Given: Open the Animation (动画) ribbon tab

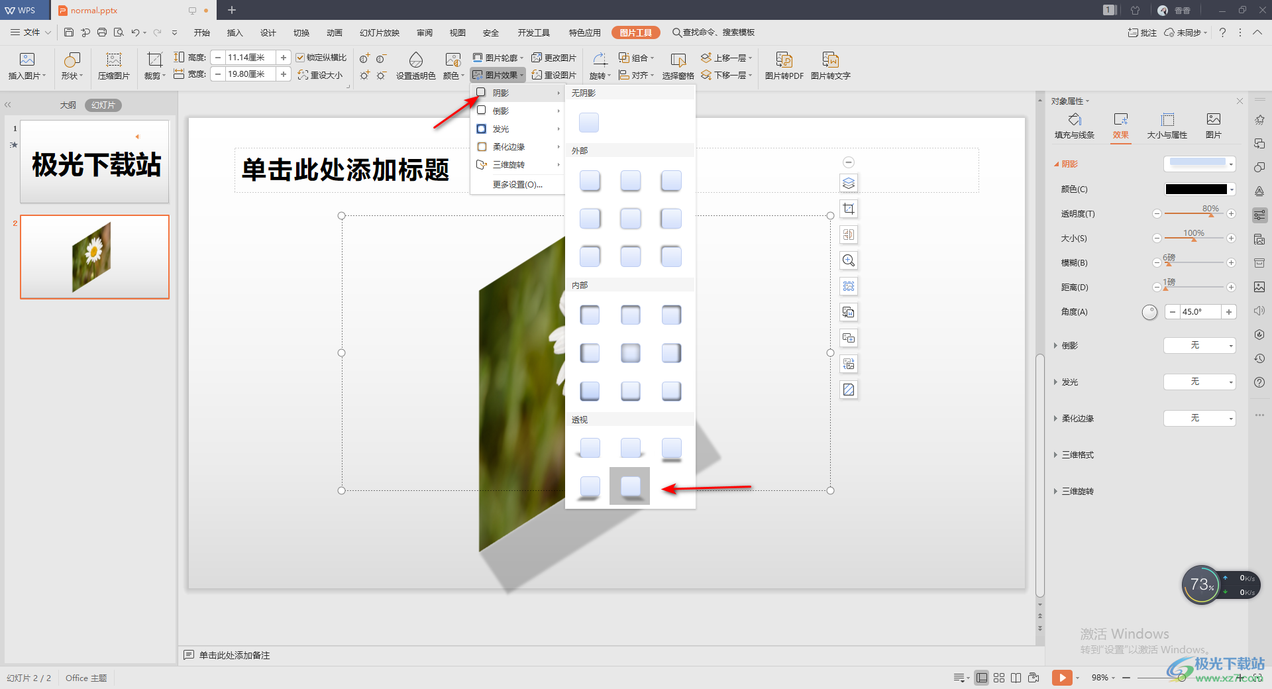Looking at the screenshot, I should coord(334,32).
